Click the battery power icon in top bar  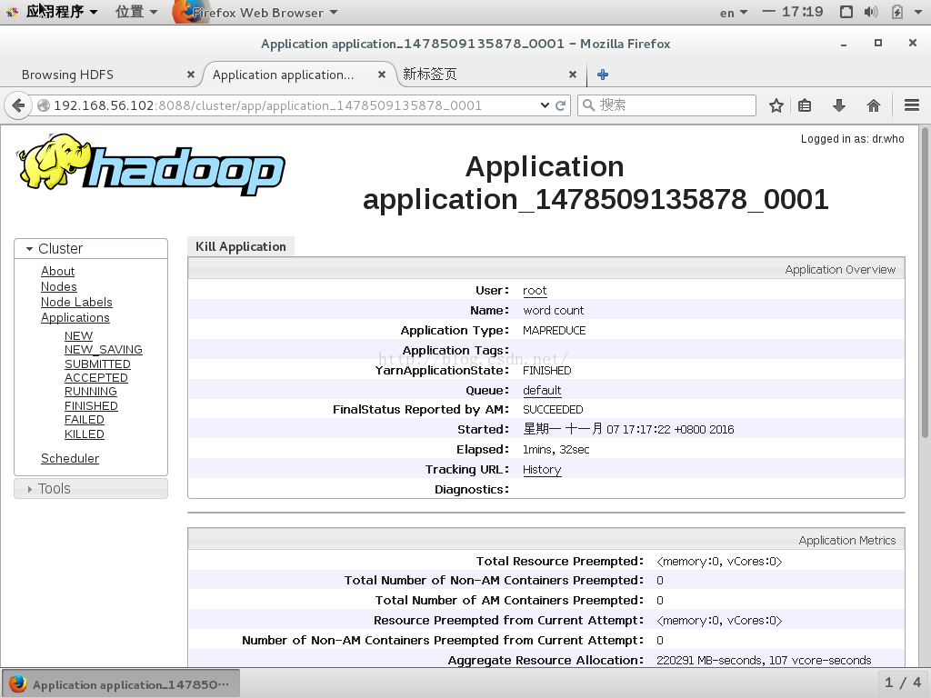click(x=897, y=12)
